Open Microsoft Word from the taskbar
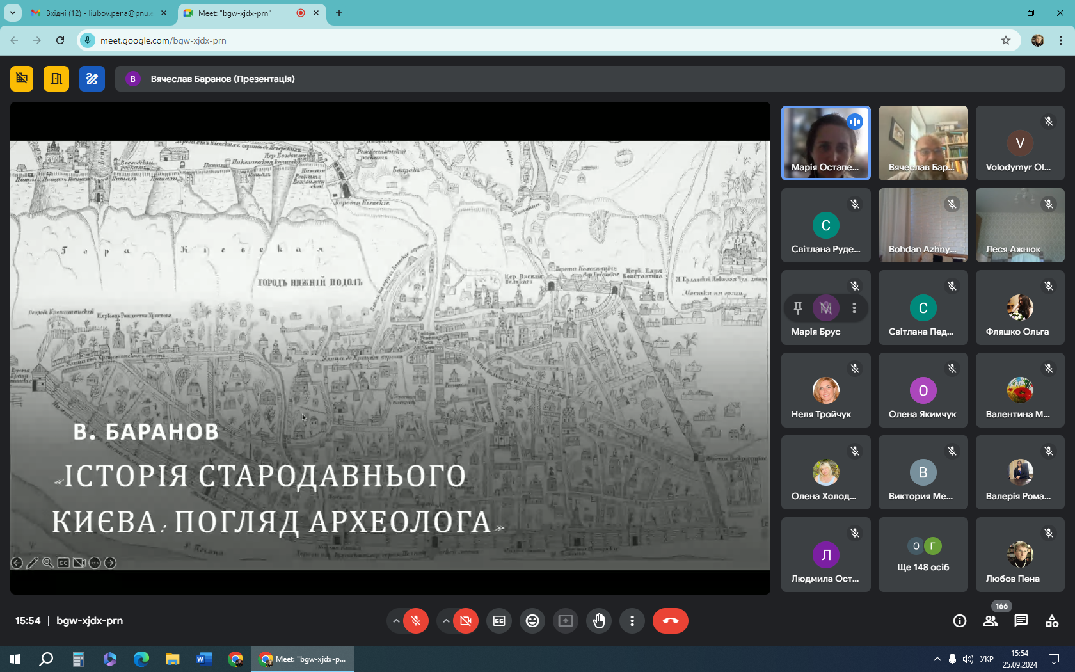Image resolution: width=1075 pixels, height=672 pixels. coord(204,659)
